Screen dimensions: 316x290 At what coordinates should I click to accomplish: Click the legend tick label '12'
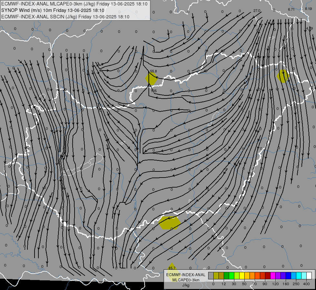tap(224, 284)
